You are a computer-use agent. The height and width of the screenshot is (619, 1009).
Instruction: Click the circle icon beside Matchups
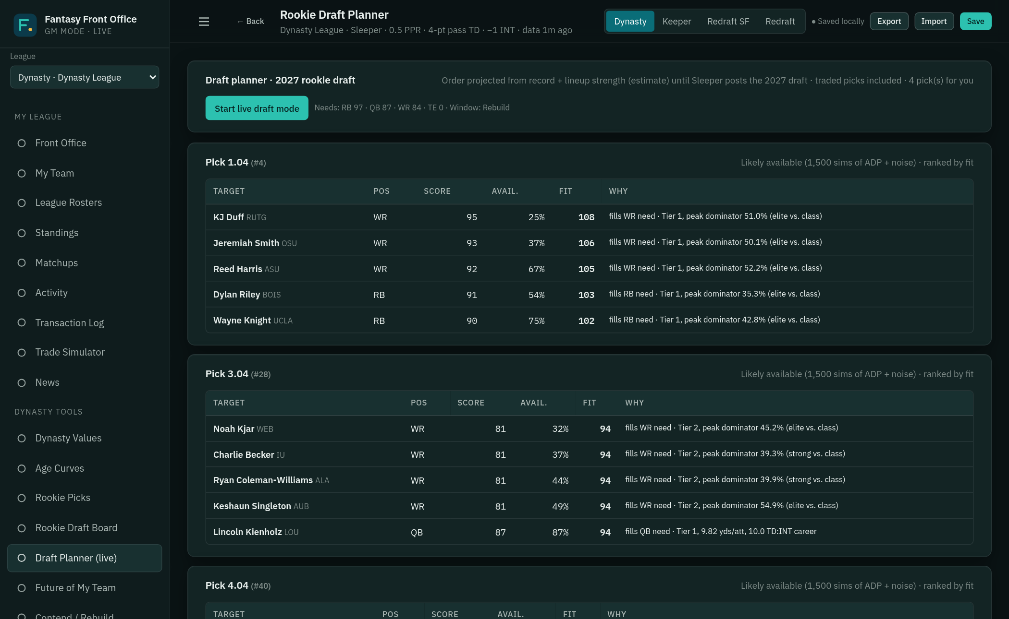22,263
